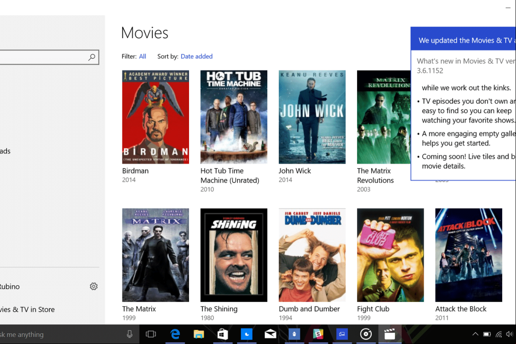Open the Fight Club poster
This screenshot has height=344, width=516.
point(391,255)
